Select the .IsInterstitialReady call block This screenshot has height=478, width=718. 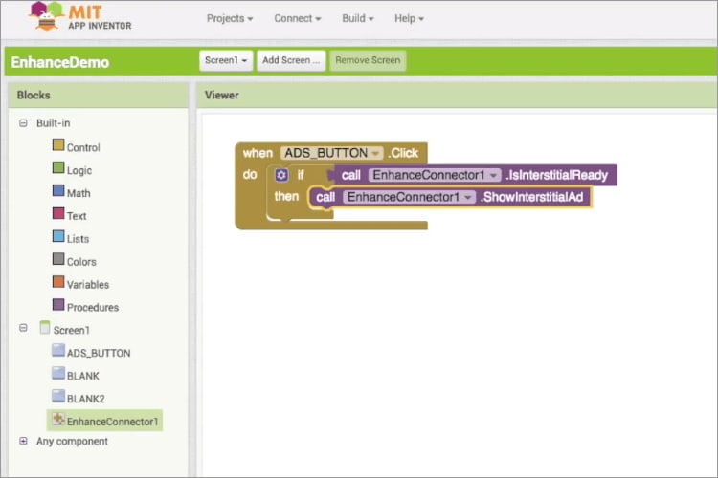(x=473, y=175)
